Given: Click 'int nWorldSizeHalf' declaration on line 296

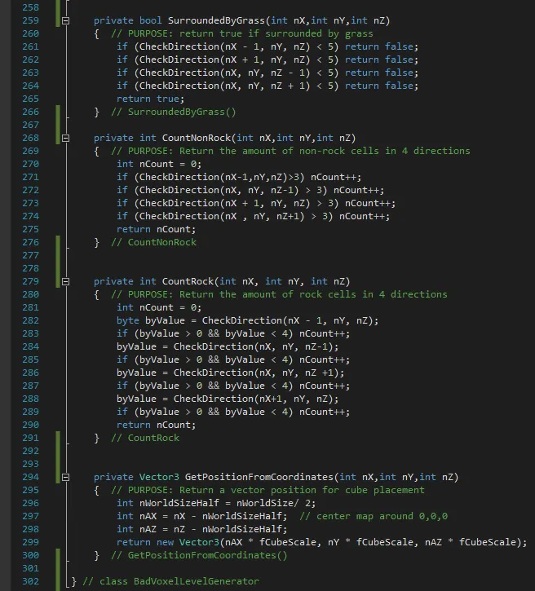Looking at the screenshot, I should click(168, 503).
